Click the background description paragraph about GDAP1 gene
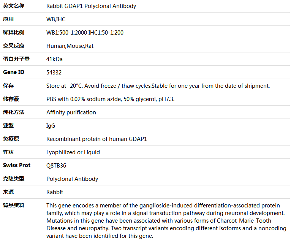The height and width of the screenshot is (242, 291). coord(165,220)
